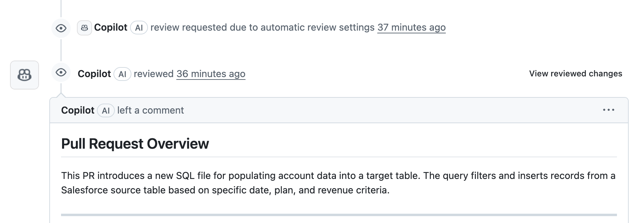638x223 pixels.
Task: Click the AI badge in review requested line
Action: [x=139, y=28]
